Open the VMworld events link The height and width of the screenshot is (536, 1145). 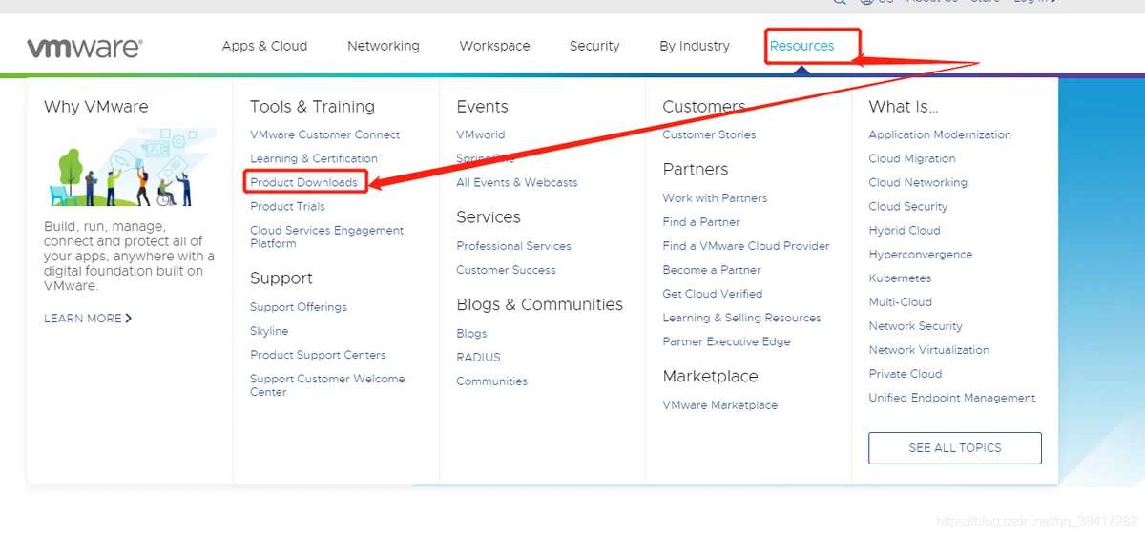[481, 134]
